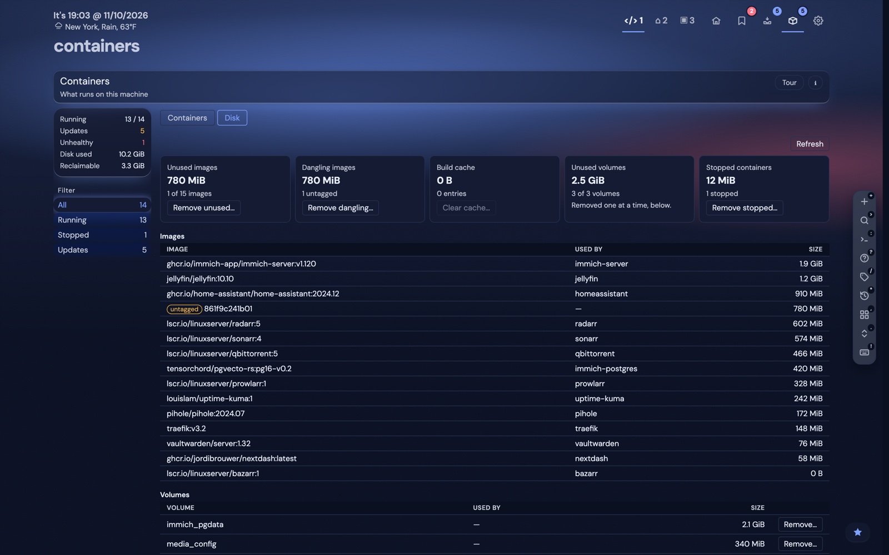Select the immich-server:v1.120 image row

495,264
